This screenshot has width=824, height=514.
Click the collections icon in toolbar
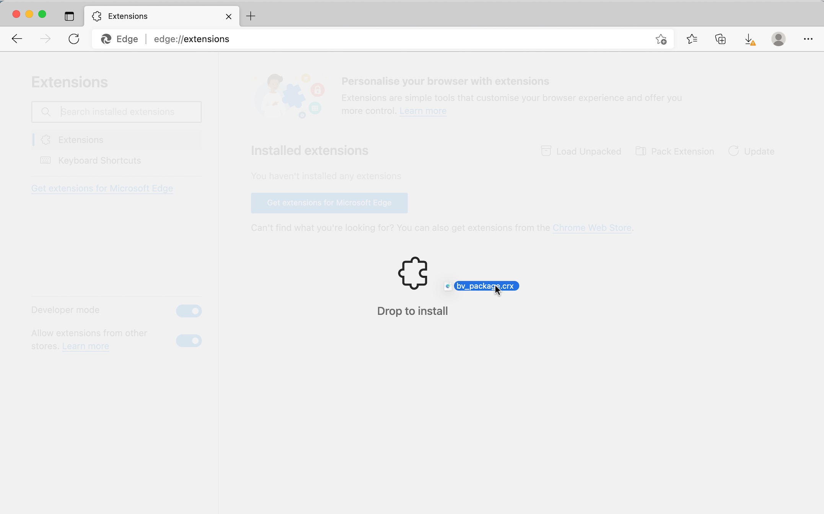(721, 39)
